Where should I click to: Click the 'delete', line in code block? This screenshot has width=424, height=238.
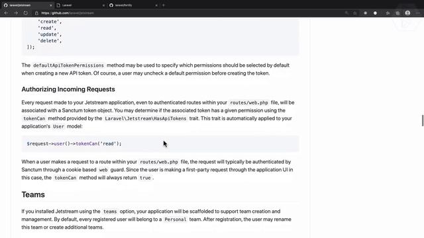point(50,41)
